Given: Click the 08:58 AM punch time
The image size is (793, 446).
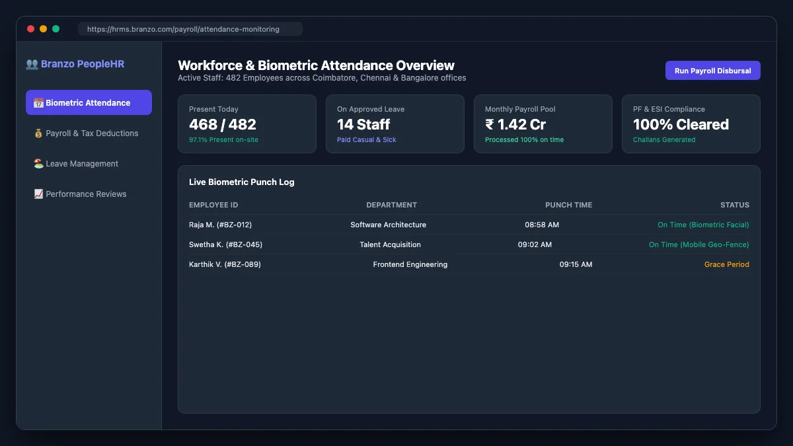Looking at the screenshot, I should click(x=542, y=225).
